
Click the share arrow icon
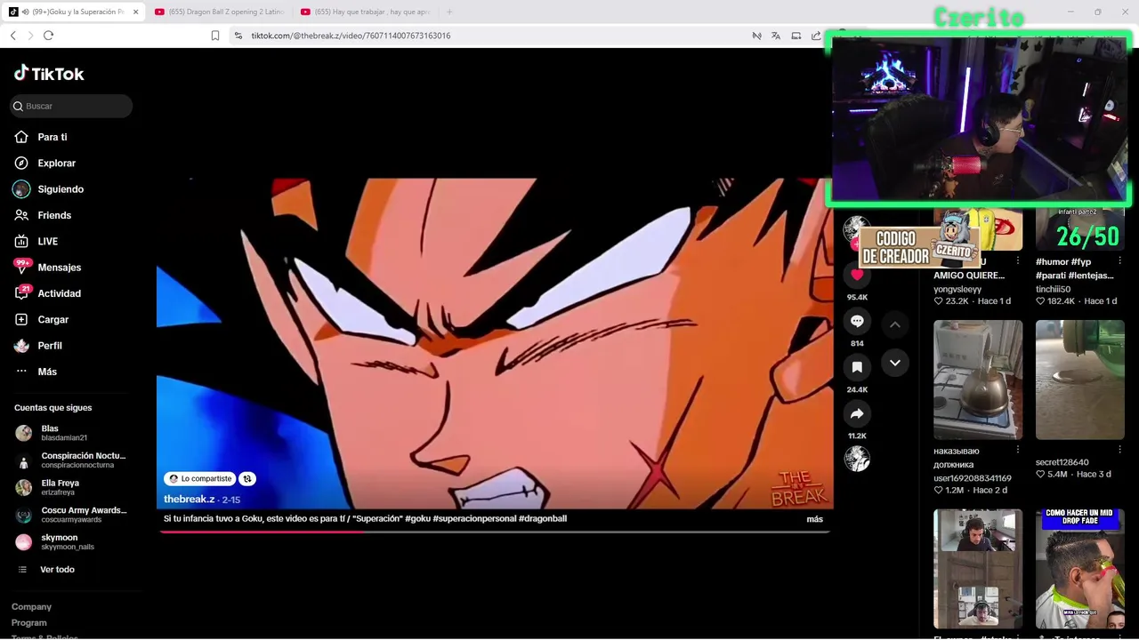click(x=857, y=413)
